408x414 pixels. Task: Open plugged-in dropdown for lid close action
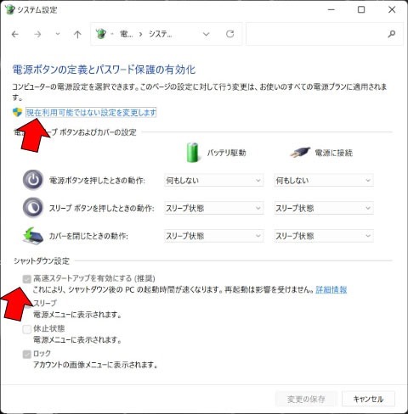click(324, 236)
